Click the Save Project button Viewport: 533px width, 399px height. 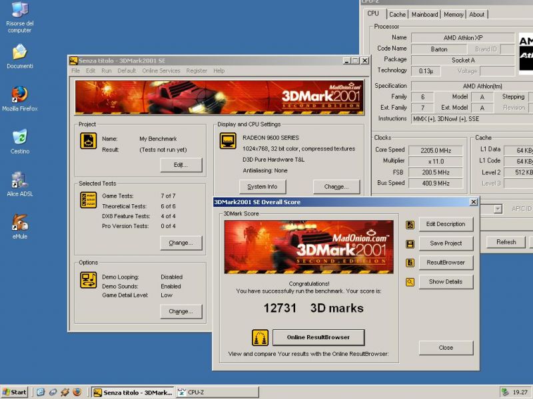[446, 243]
